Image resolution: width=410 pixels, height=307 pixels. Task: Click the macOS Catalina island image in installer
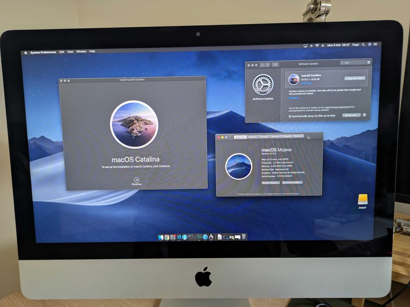pos(135,125)
